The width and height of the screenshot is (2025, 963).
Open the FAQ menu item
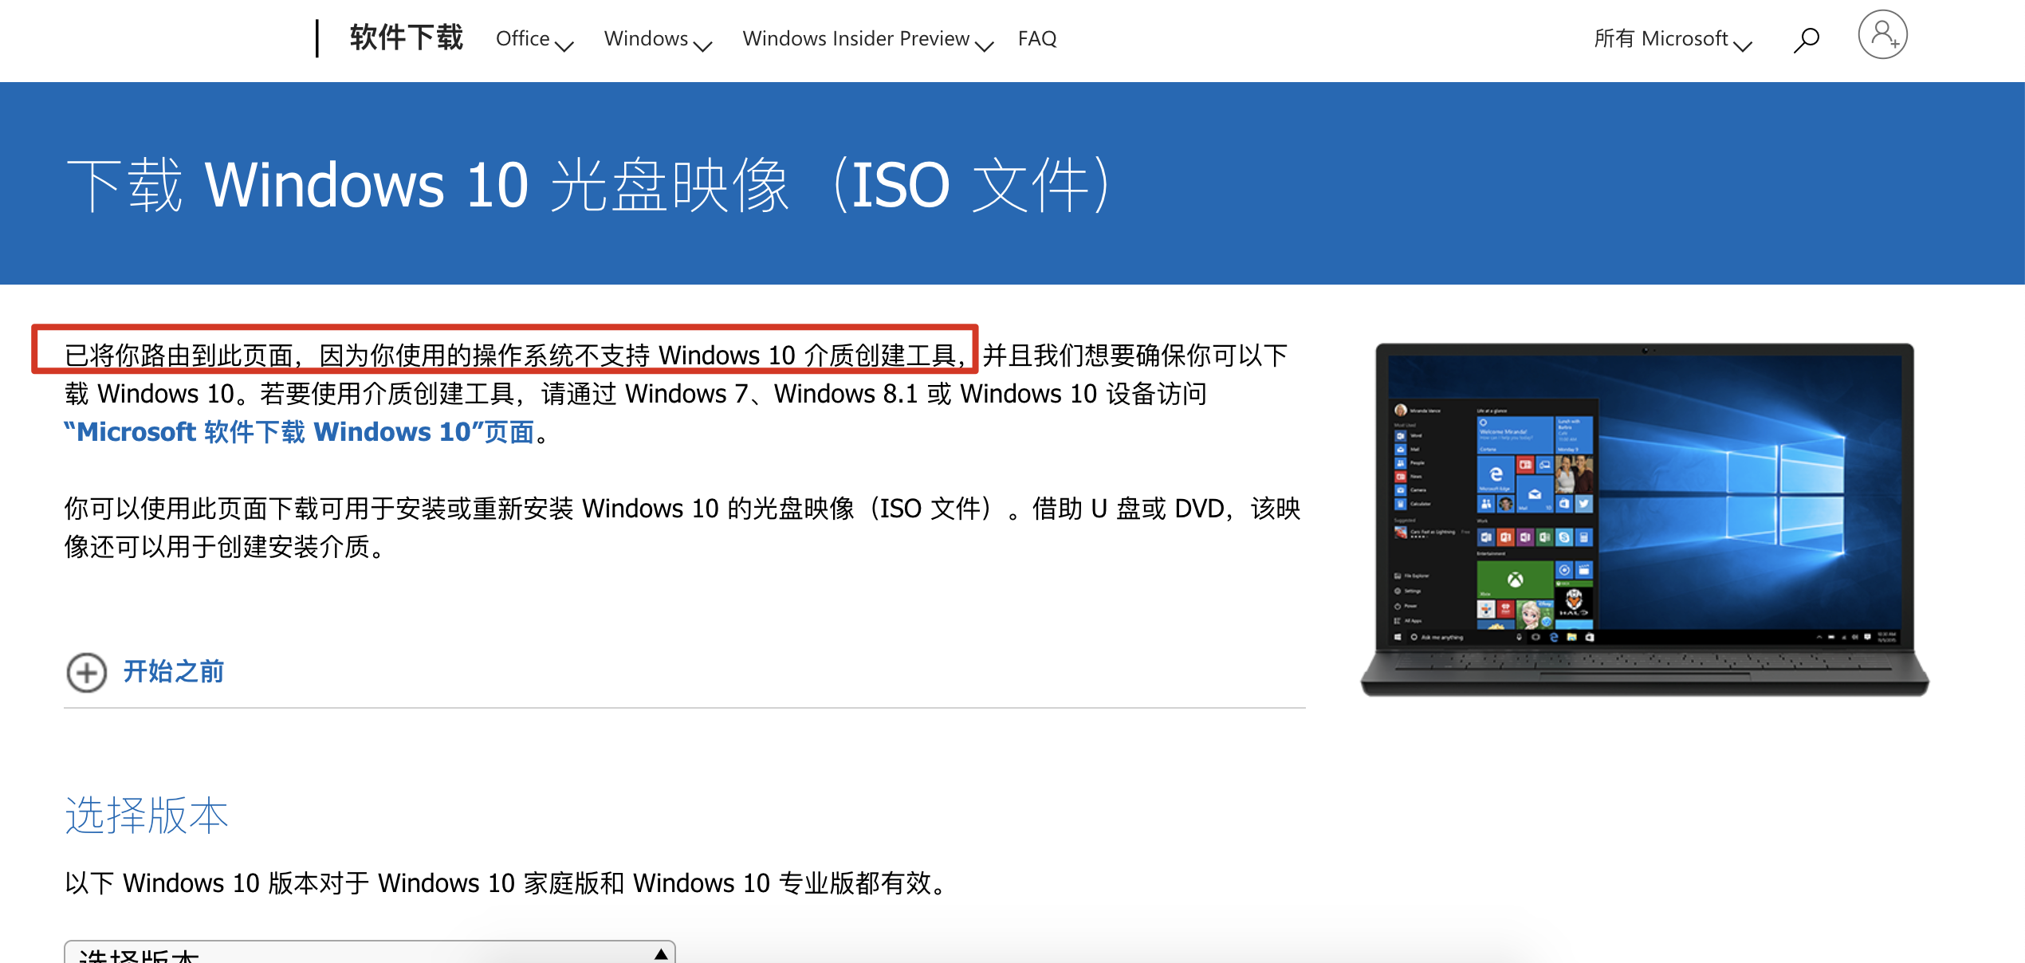click(1036, 38)
